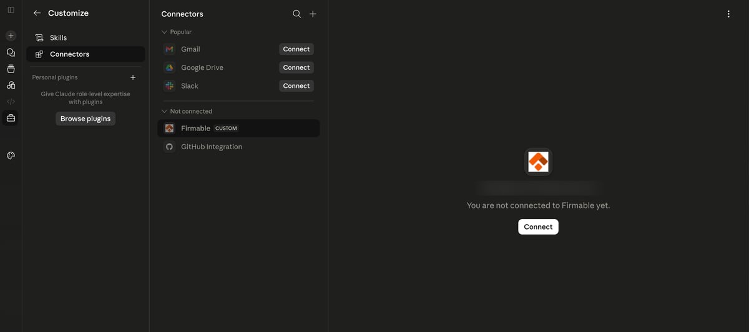
Task: Connect the Slack connector
Action: coord(296,86)
